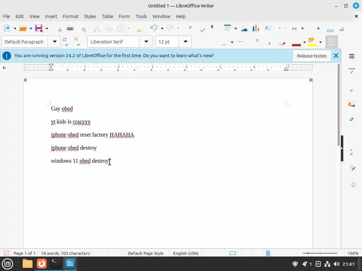Click document modified save indicator in status bar

pos(6,253)
